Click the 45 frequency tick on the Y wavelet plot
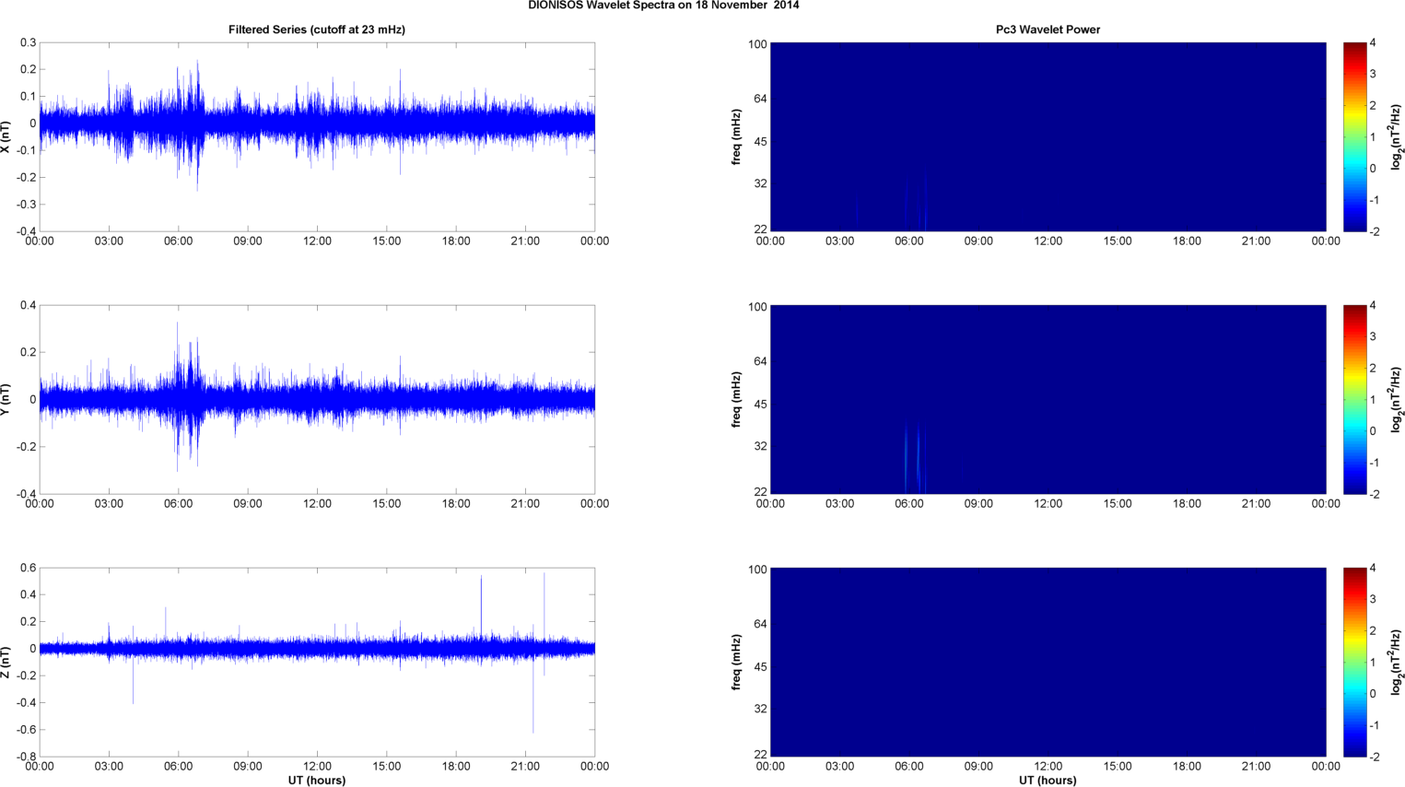The width and height of the screenshot is (1405, 787). click(x=760, y=405)
